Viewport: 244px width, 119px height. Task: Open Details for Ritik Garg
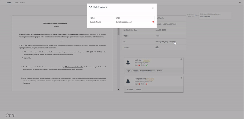tap(160, 71)
